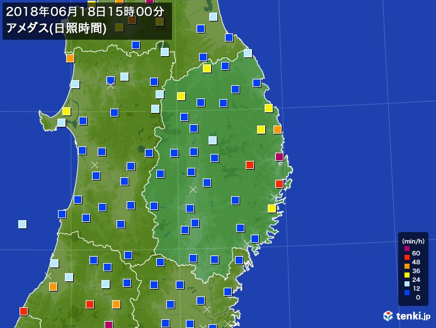Select the orange marker on the northwest coast border
Image resolution: width=436 pixels, height=328 pixels.
70,59
